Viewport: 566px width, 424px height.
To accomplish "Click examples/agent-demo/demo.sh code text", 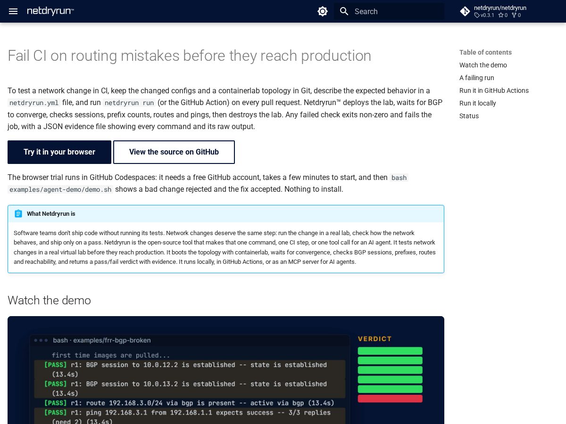I will (60, 189).
